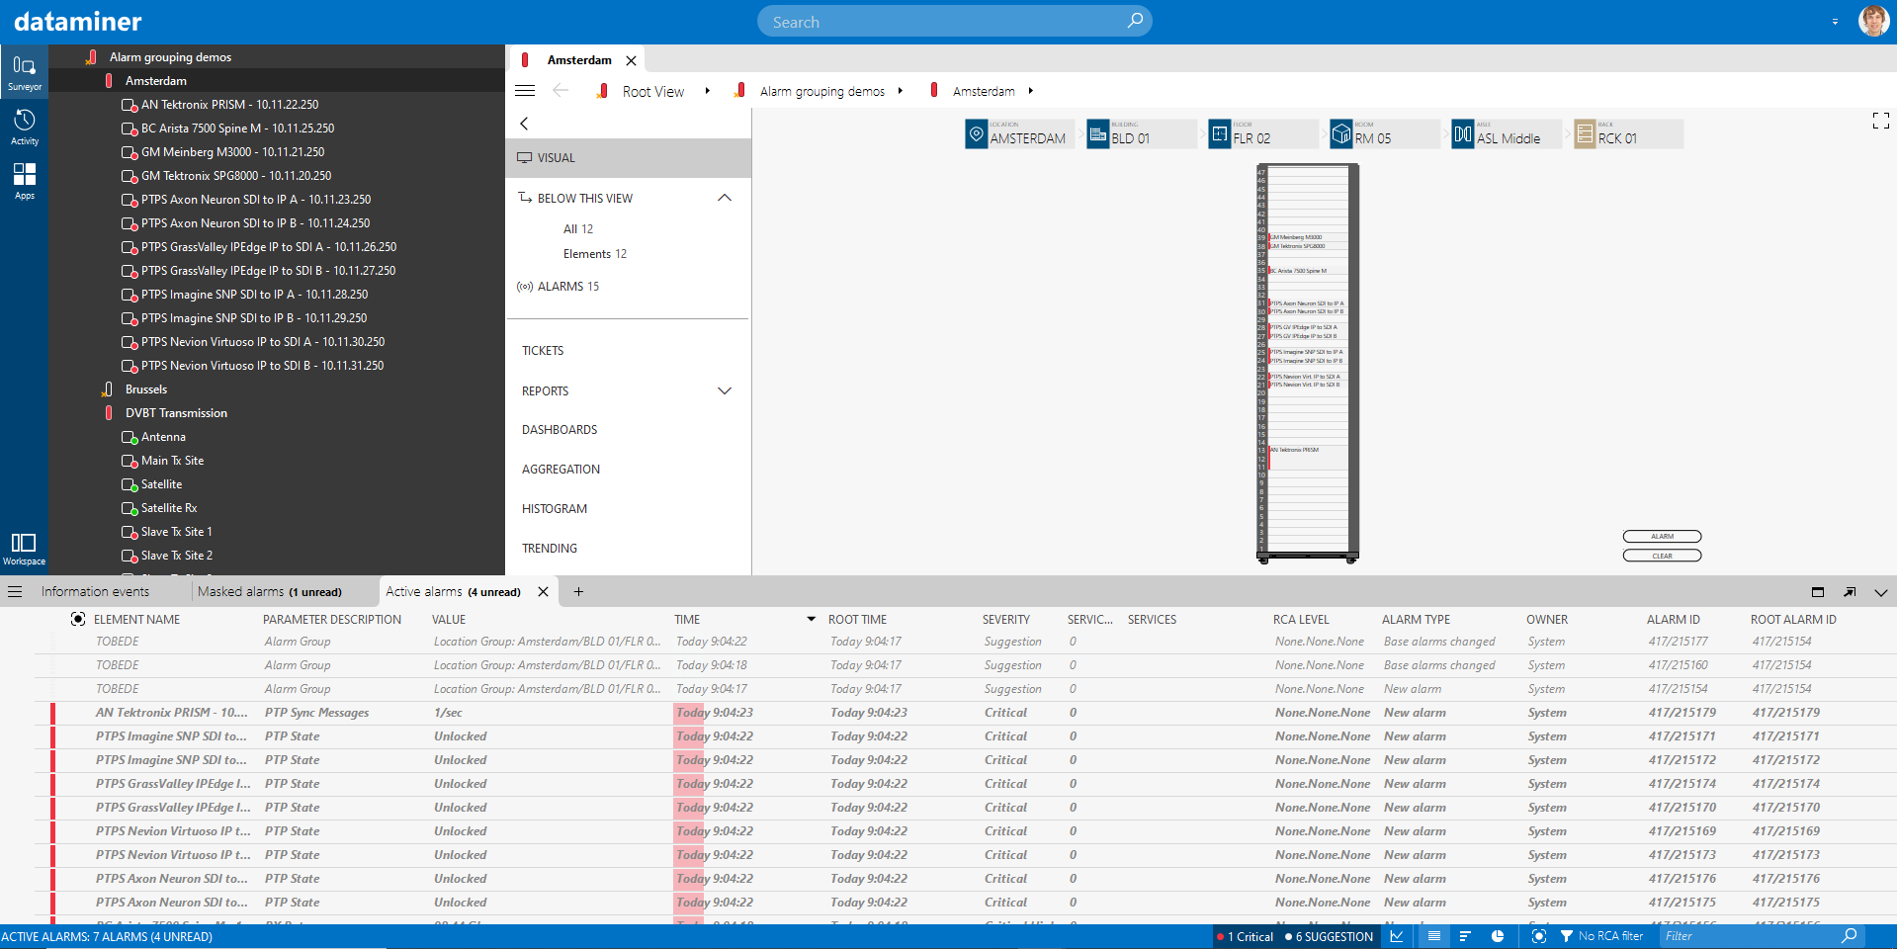Viewport: 1897px width, 949px height.
Task: Collapse the BELOW THIS VIEW section
Action: click(x=725, y=198)
